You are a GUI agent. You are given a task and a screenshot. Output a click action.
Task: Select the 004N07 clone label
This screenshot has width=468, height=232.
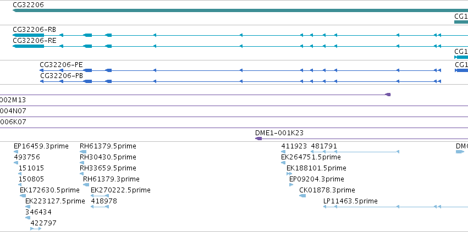pos(13,111)
